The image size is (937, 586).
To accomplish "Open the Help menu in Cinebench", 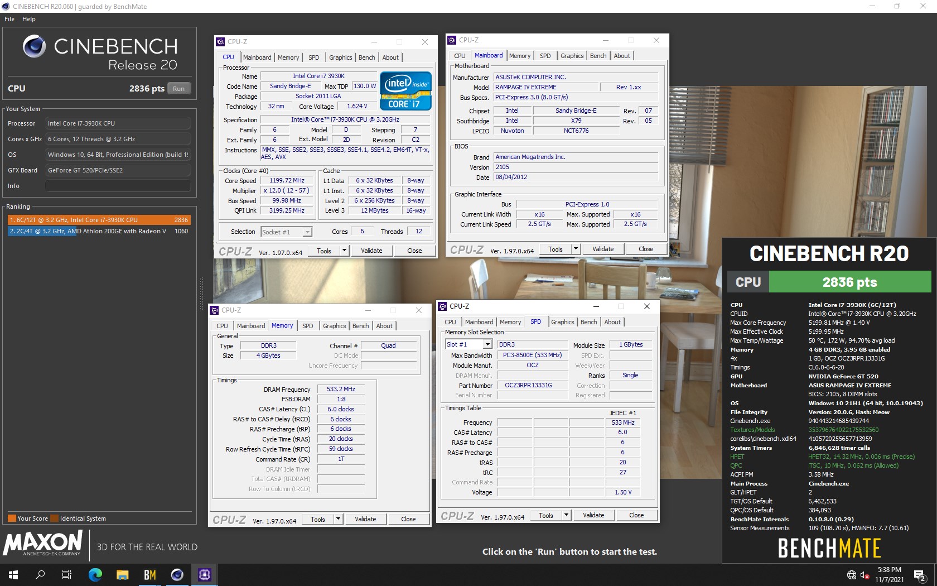I will pyautogui.click(x=29, y=19).
